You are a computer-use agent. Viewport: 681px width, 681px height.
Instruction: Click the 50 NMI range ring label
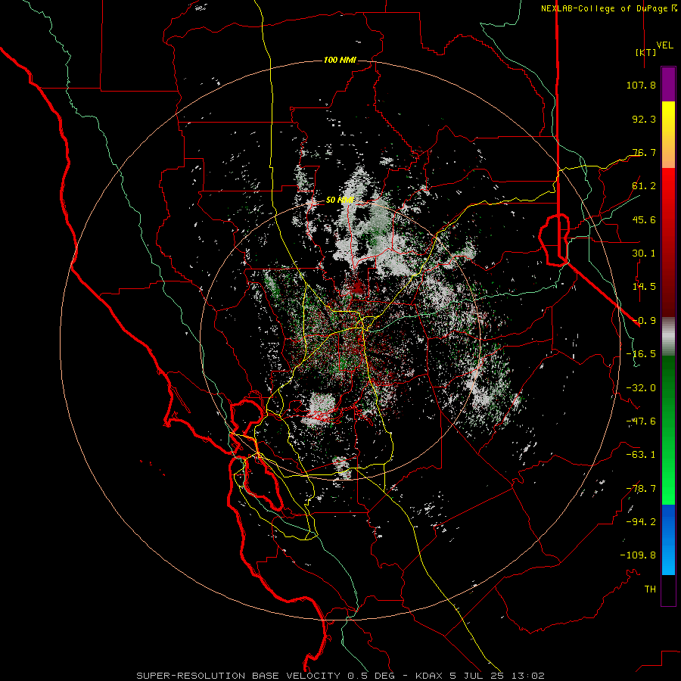(340, 201)
